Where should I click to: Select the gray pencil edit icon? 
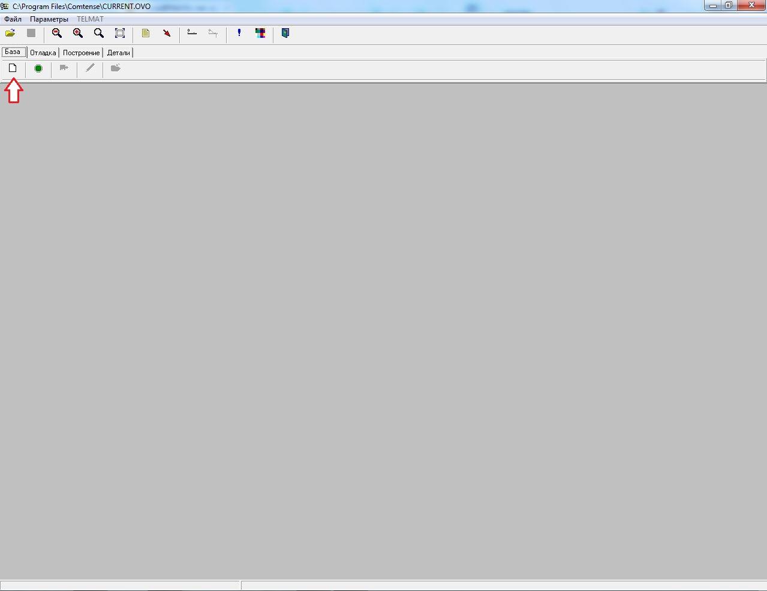tap(90, 68)
